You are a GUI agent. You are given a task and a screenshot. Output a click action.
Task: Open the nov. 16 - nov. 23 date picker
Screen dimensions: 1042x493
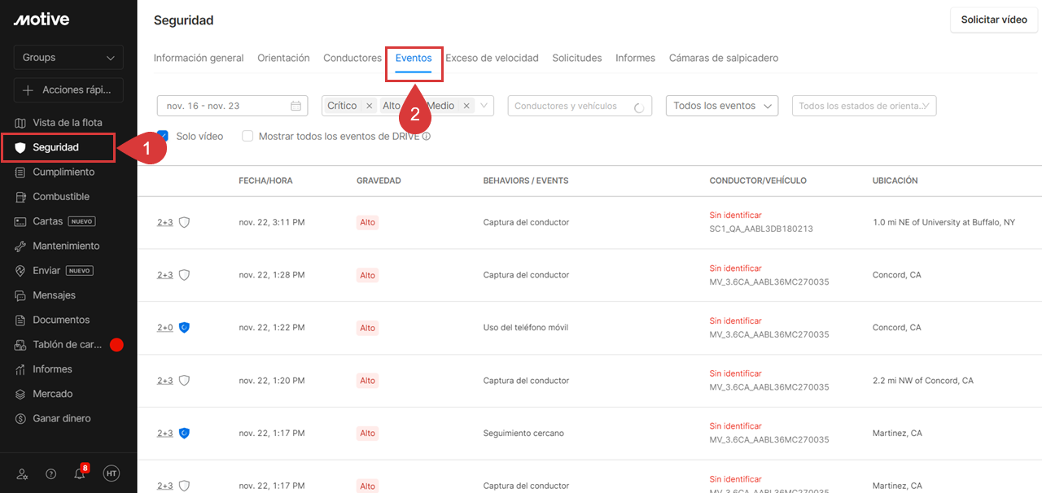[232, 106]
